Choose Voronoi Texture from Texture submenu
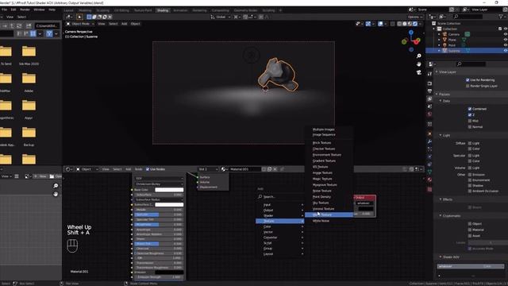This screenshot has height=286, width=508. (x=329, y=209)
